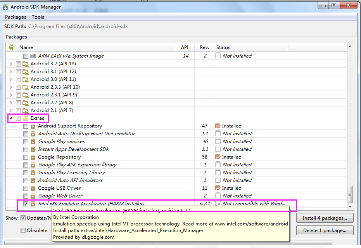Click the Not installed checkbox for Google Play services
Viewport: 361px width, 248px height.
point(218,141)
